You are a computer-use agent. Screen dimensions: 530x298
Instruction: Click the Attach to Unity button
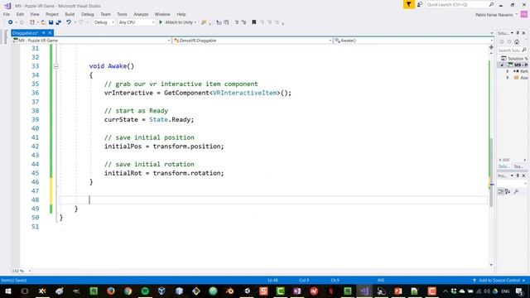coord(176,22)
